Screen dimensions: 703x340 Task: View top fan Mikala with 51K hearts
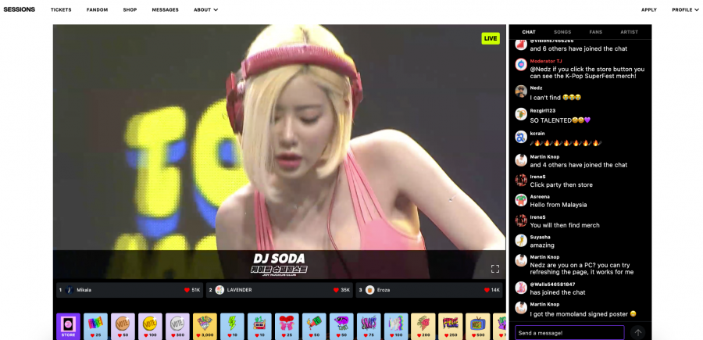130,290
